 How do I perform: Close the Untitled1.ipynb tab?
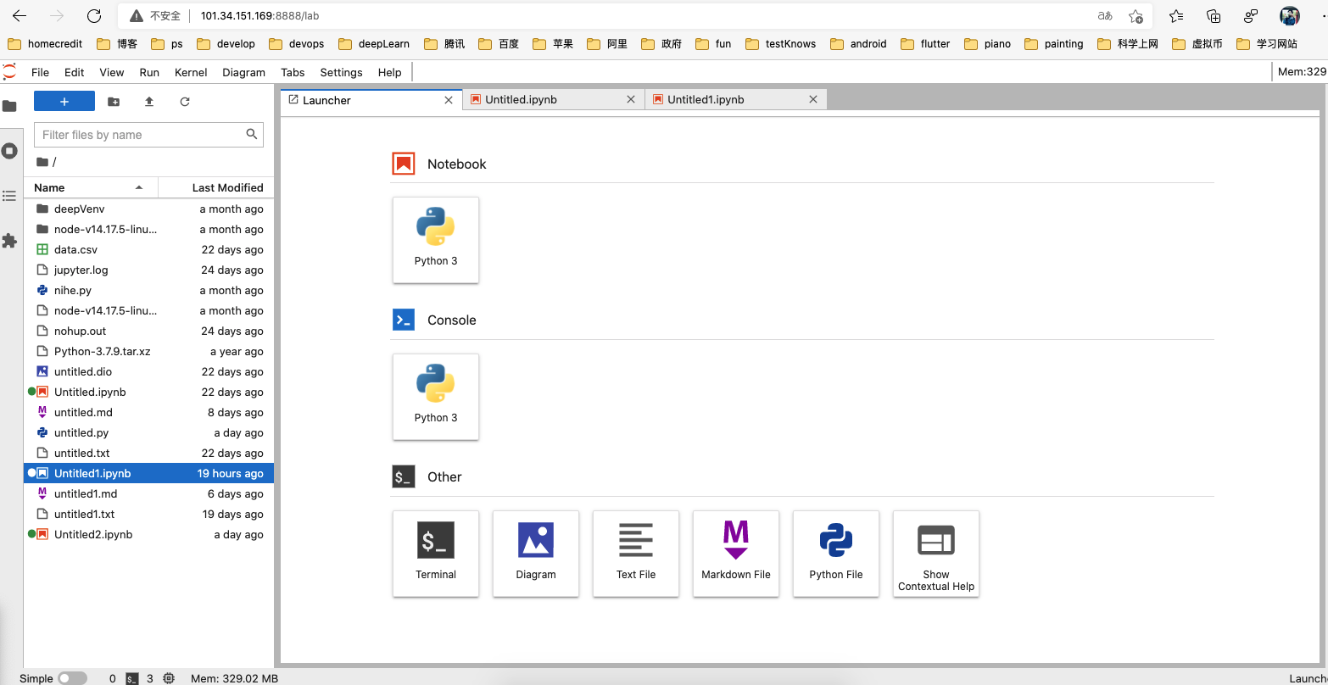(x=813, y=99)
